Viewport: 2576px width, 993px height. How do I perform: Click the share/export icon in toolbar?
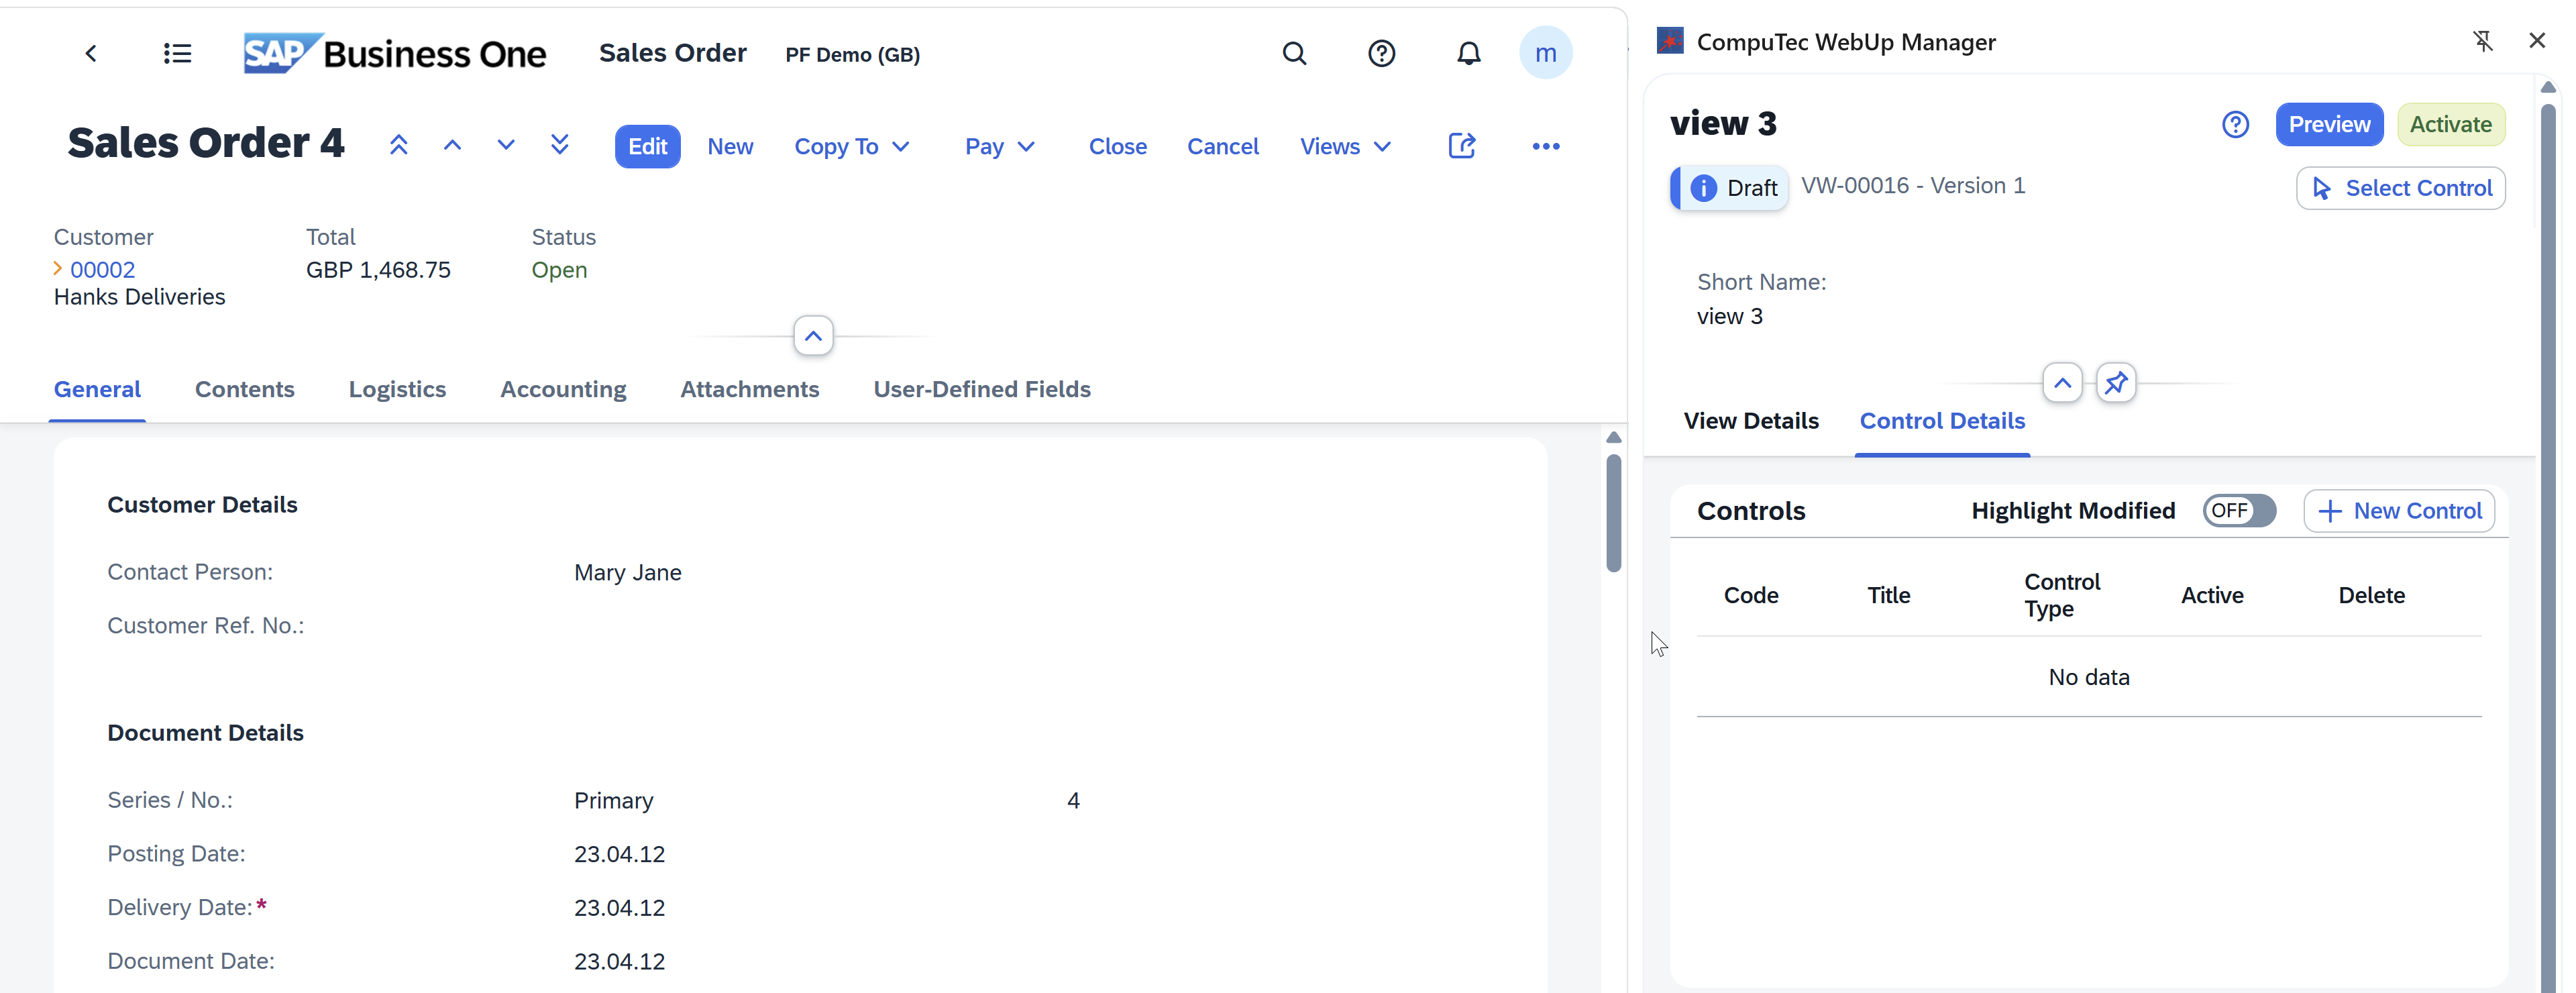1462,146
